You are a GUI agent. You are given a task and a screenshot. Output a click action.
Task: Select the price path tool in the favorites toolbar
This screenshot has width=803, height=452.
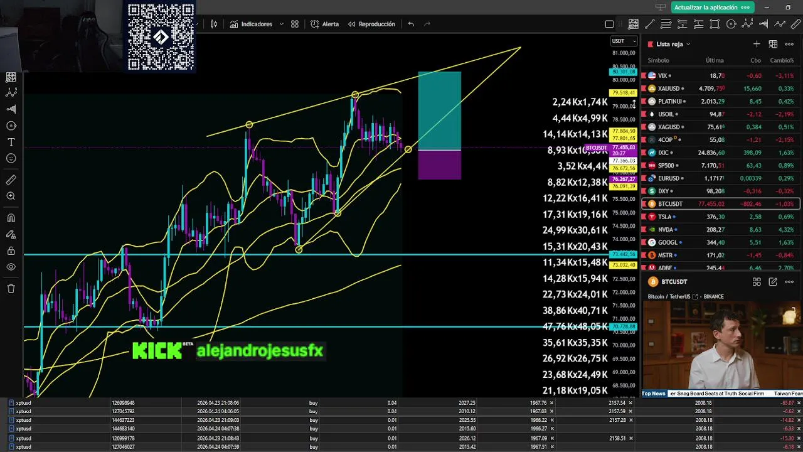[x=780, y=24]
